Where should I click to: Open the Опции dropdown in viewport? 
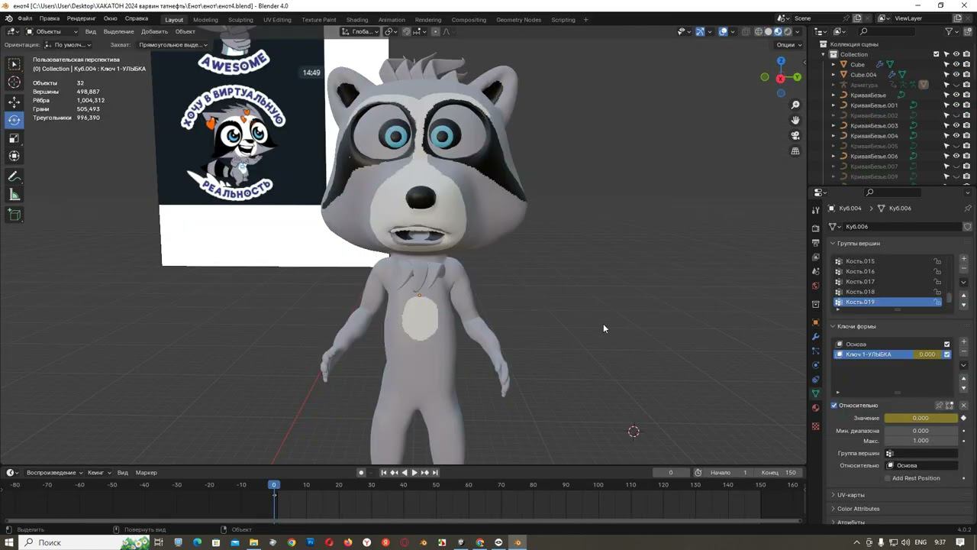point(788,45)
